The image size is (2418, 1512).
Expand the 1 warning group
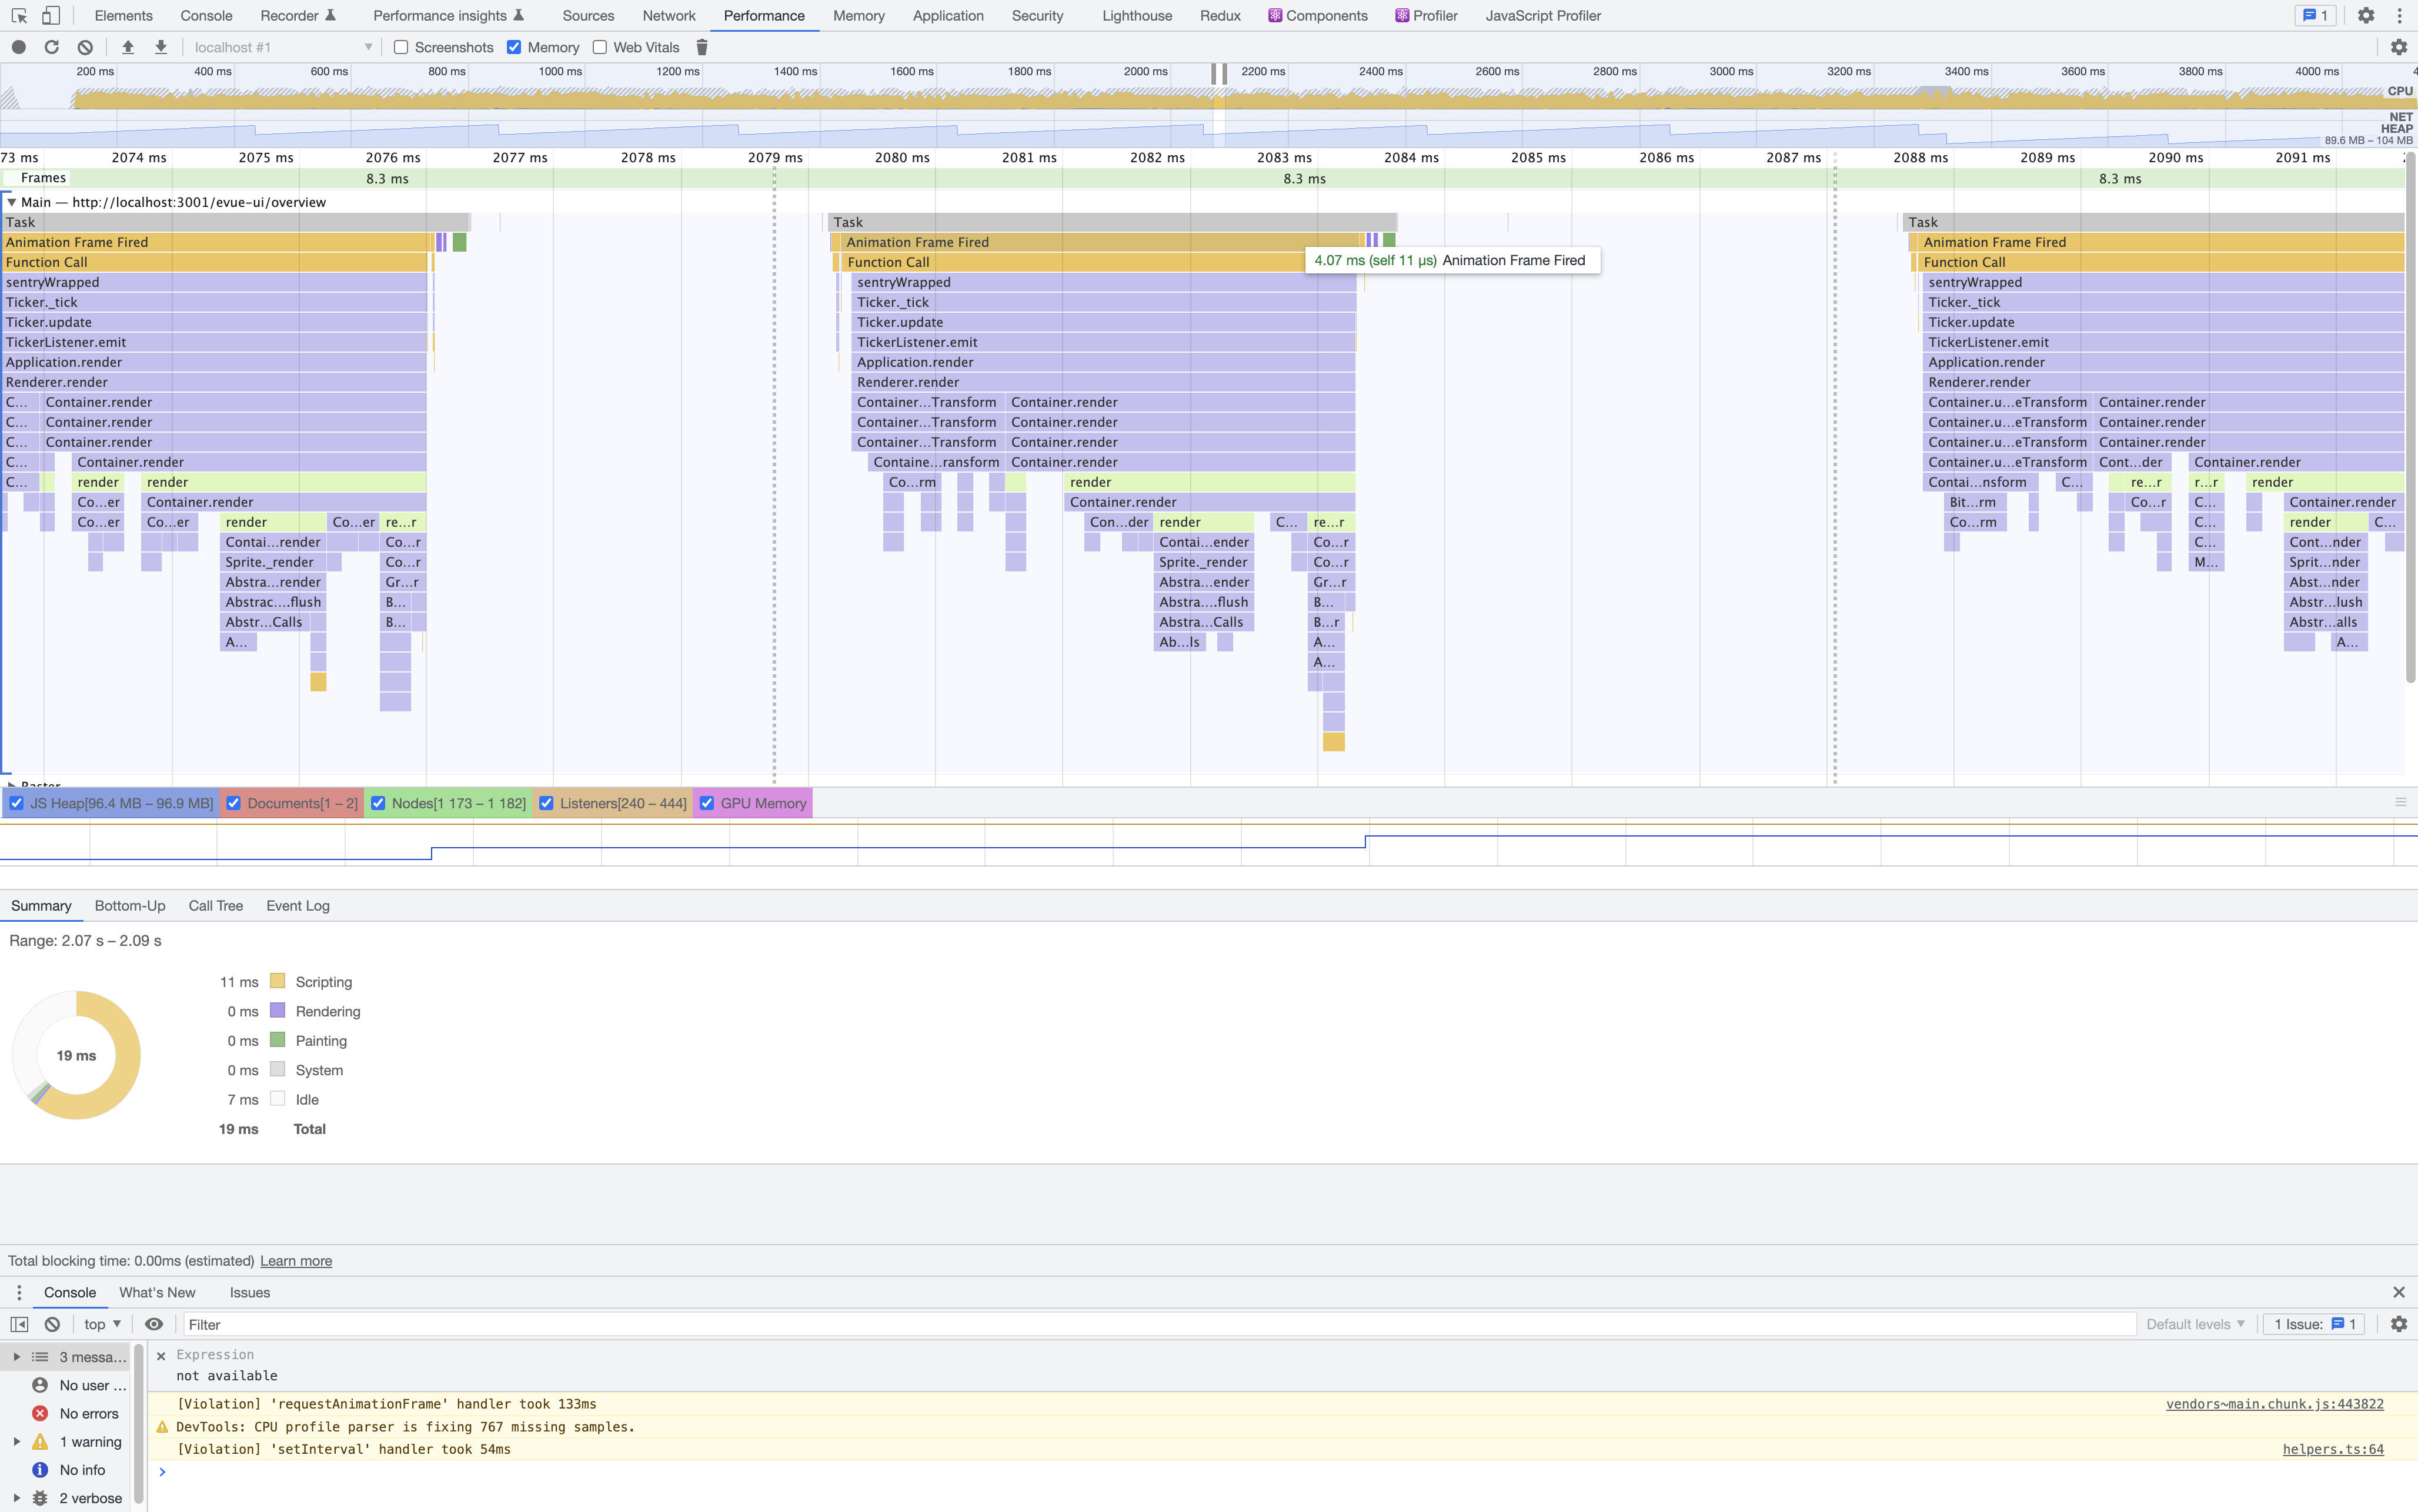16,1442
